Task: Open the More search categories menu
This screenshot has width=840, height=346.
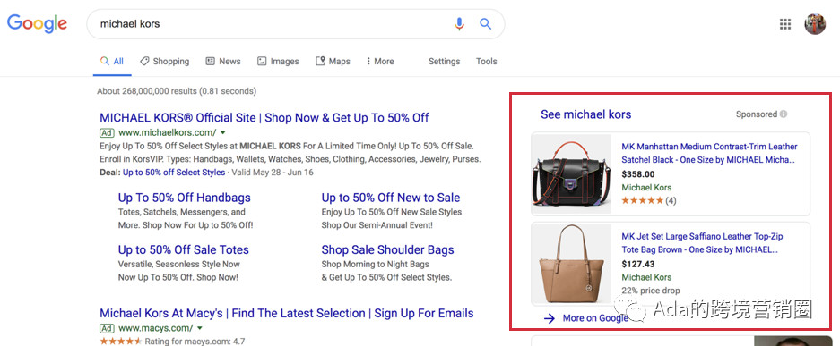Action: (x=380, y=62)
